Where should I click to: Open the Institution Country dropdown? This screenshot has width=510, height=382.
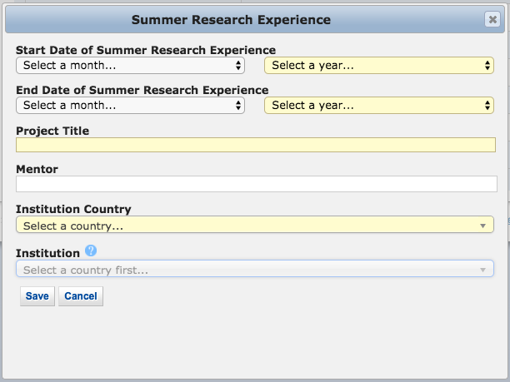(254, 225)
